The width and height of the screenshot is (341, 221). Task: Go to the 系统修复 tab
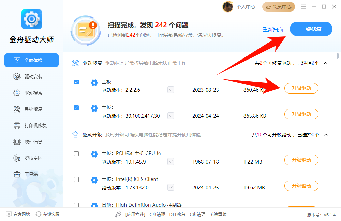pos(31,109)
